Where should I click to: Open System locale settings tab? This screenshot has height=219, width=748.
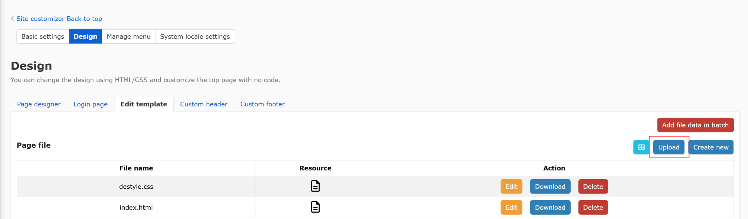tap(195, 37)
